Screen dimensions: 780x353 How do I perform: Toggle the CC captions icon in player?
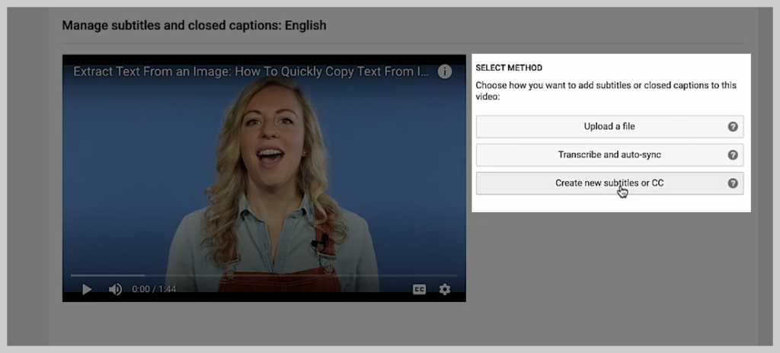pyautogui.click(x=420, y=289)
